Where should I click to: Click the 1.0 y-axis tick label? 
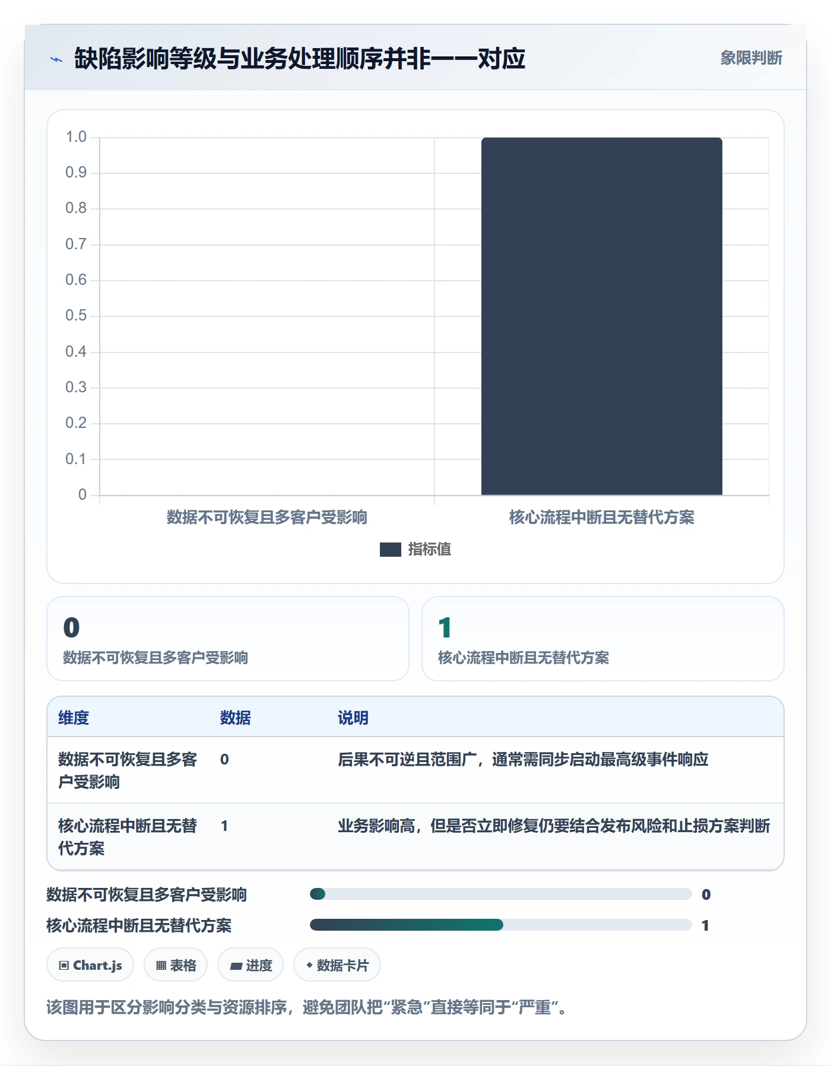(76, 137)
